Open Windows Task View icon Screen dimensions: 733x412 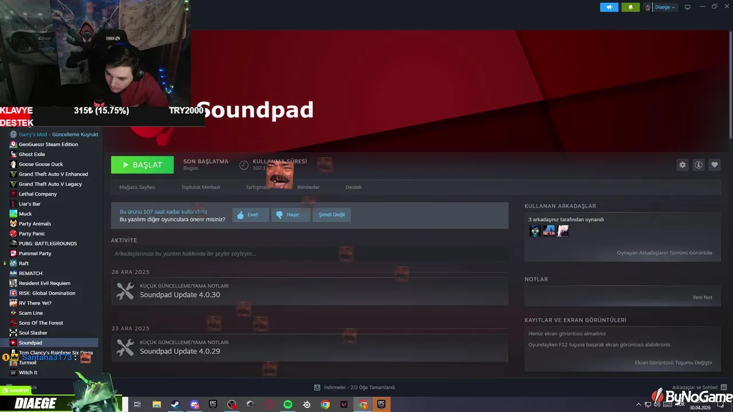coord(137,405)
